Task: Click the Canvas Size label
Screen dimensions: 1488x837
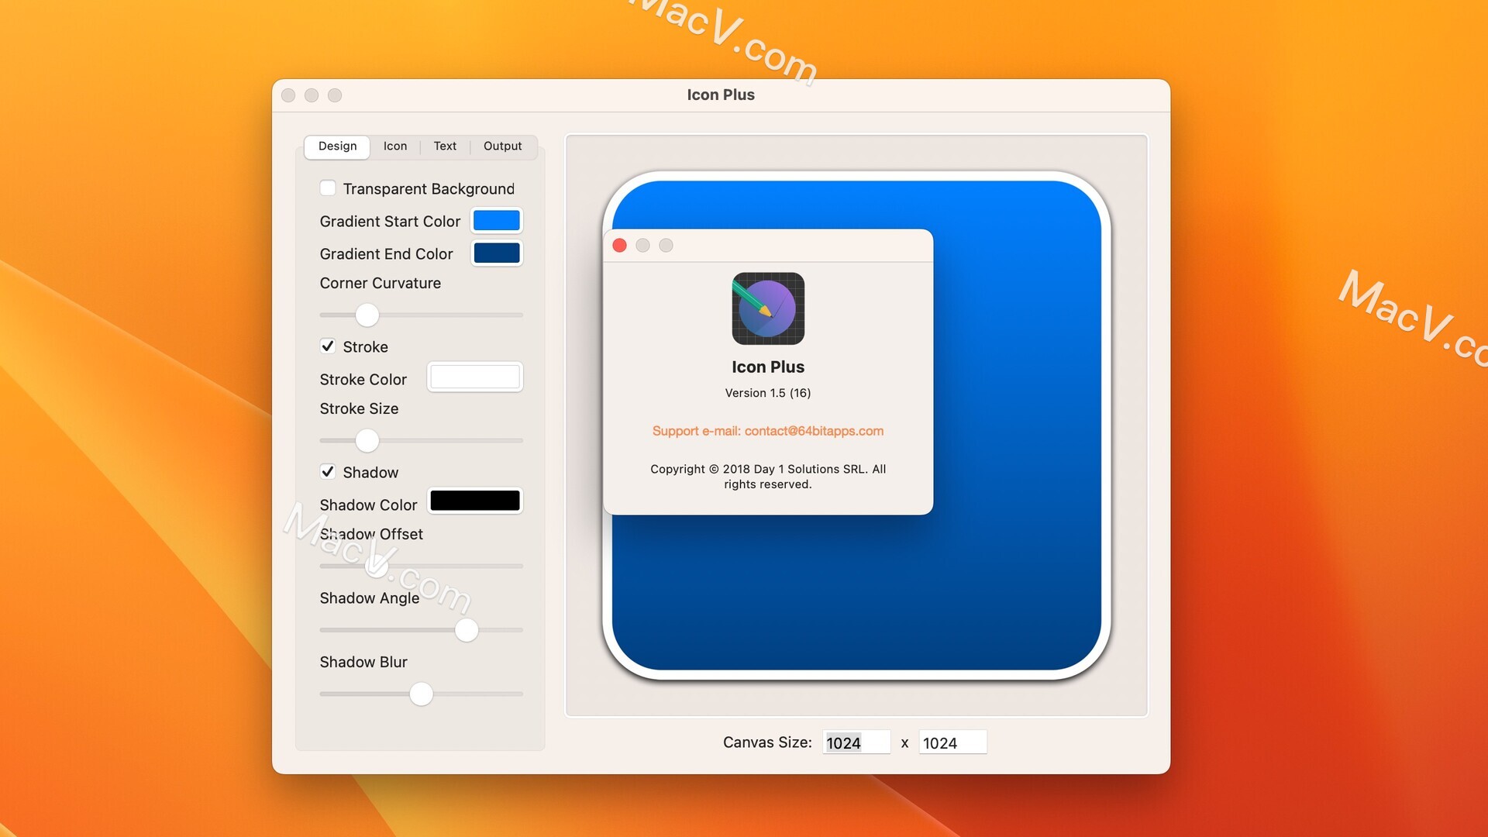Action: pos(767,742)
